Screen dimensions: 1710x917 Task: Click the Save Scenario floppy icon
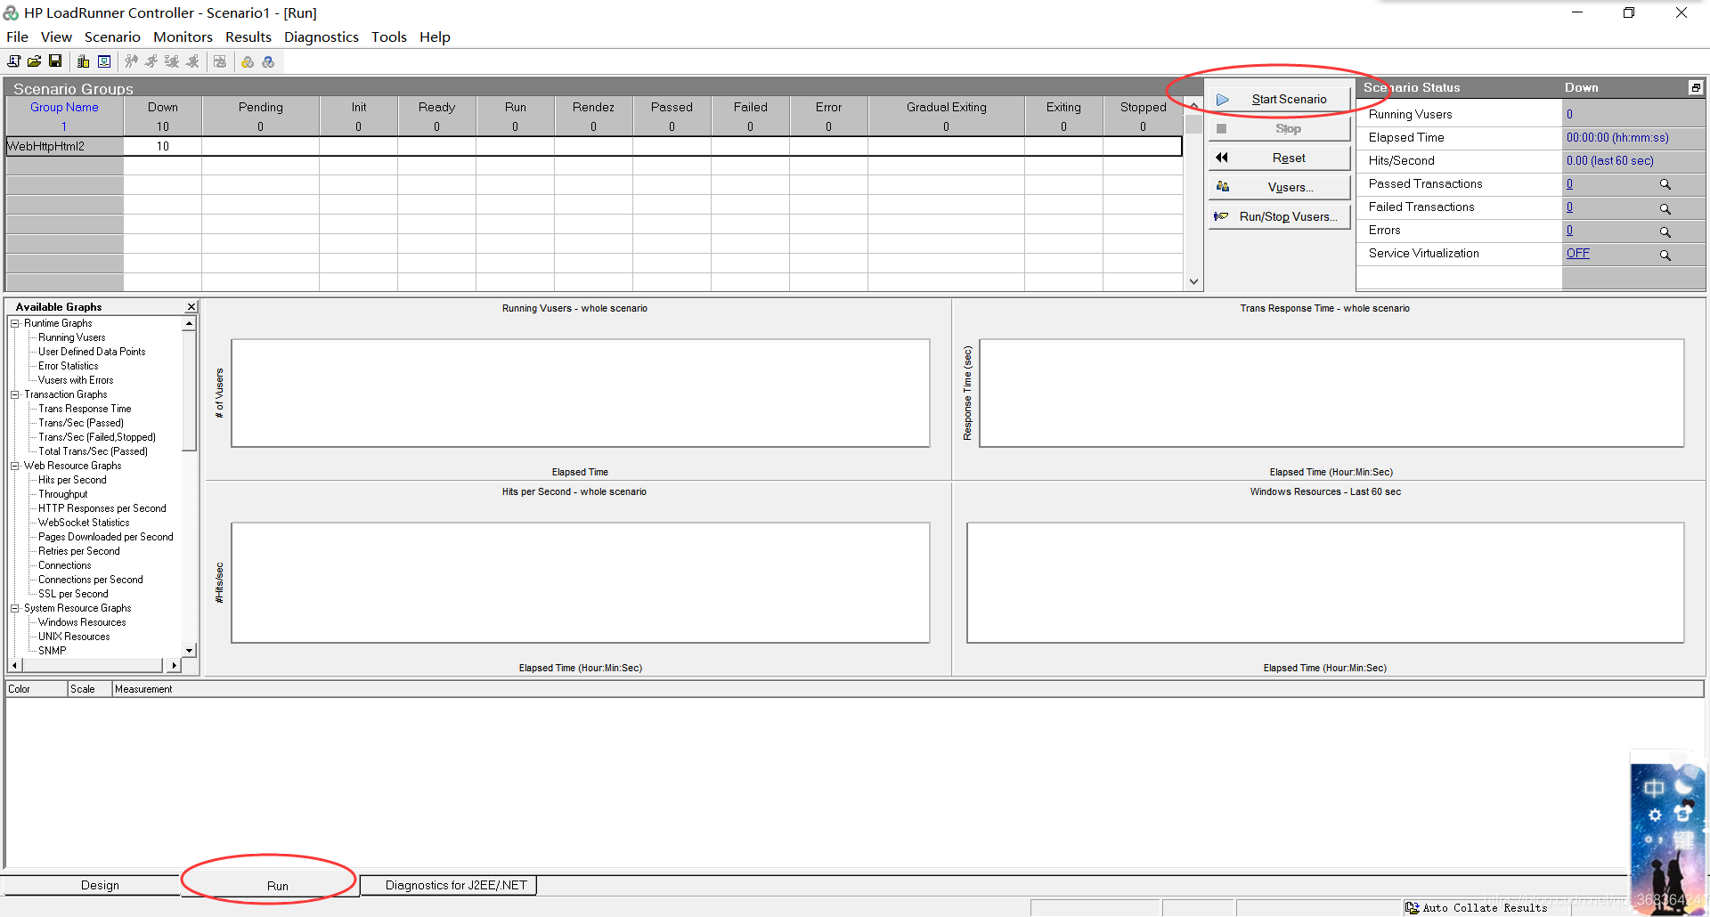55,61
